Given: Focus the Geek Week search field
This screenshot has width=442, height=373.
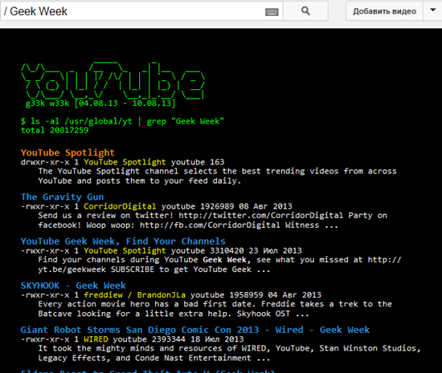Looking at the screenshot, I should click(x=133, y=11).
